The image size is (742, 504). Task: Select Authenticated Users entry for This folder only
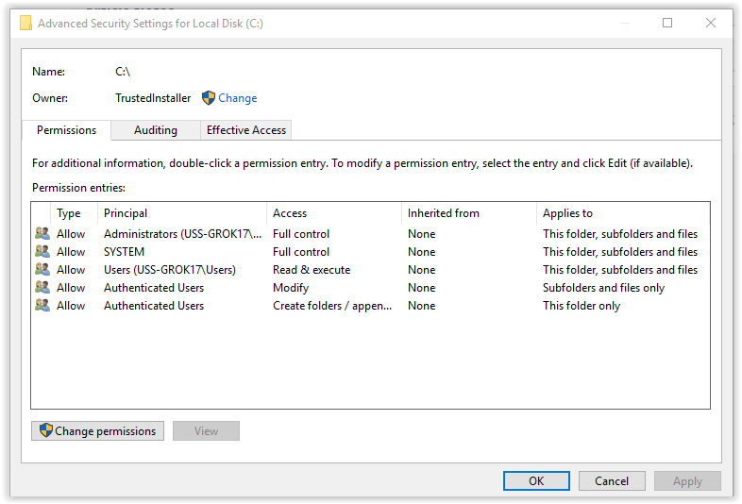(154, 306)
